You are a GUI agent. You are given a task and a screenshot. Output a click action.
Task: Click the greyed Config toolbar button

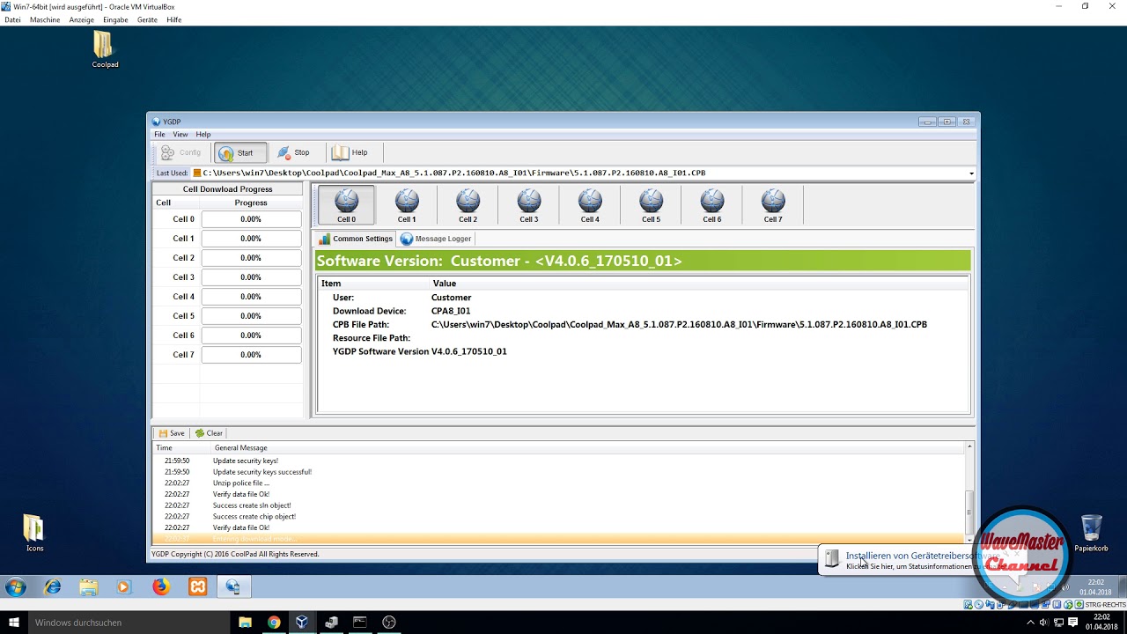pos(180,152)
